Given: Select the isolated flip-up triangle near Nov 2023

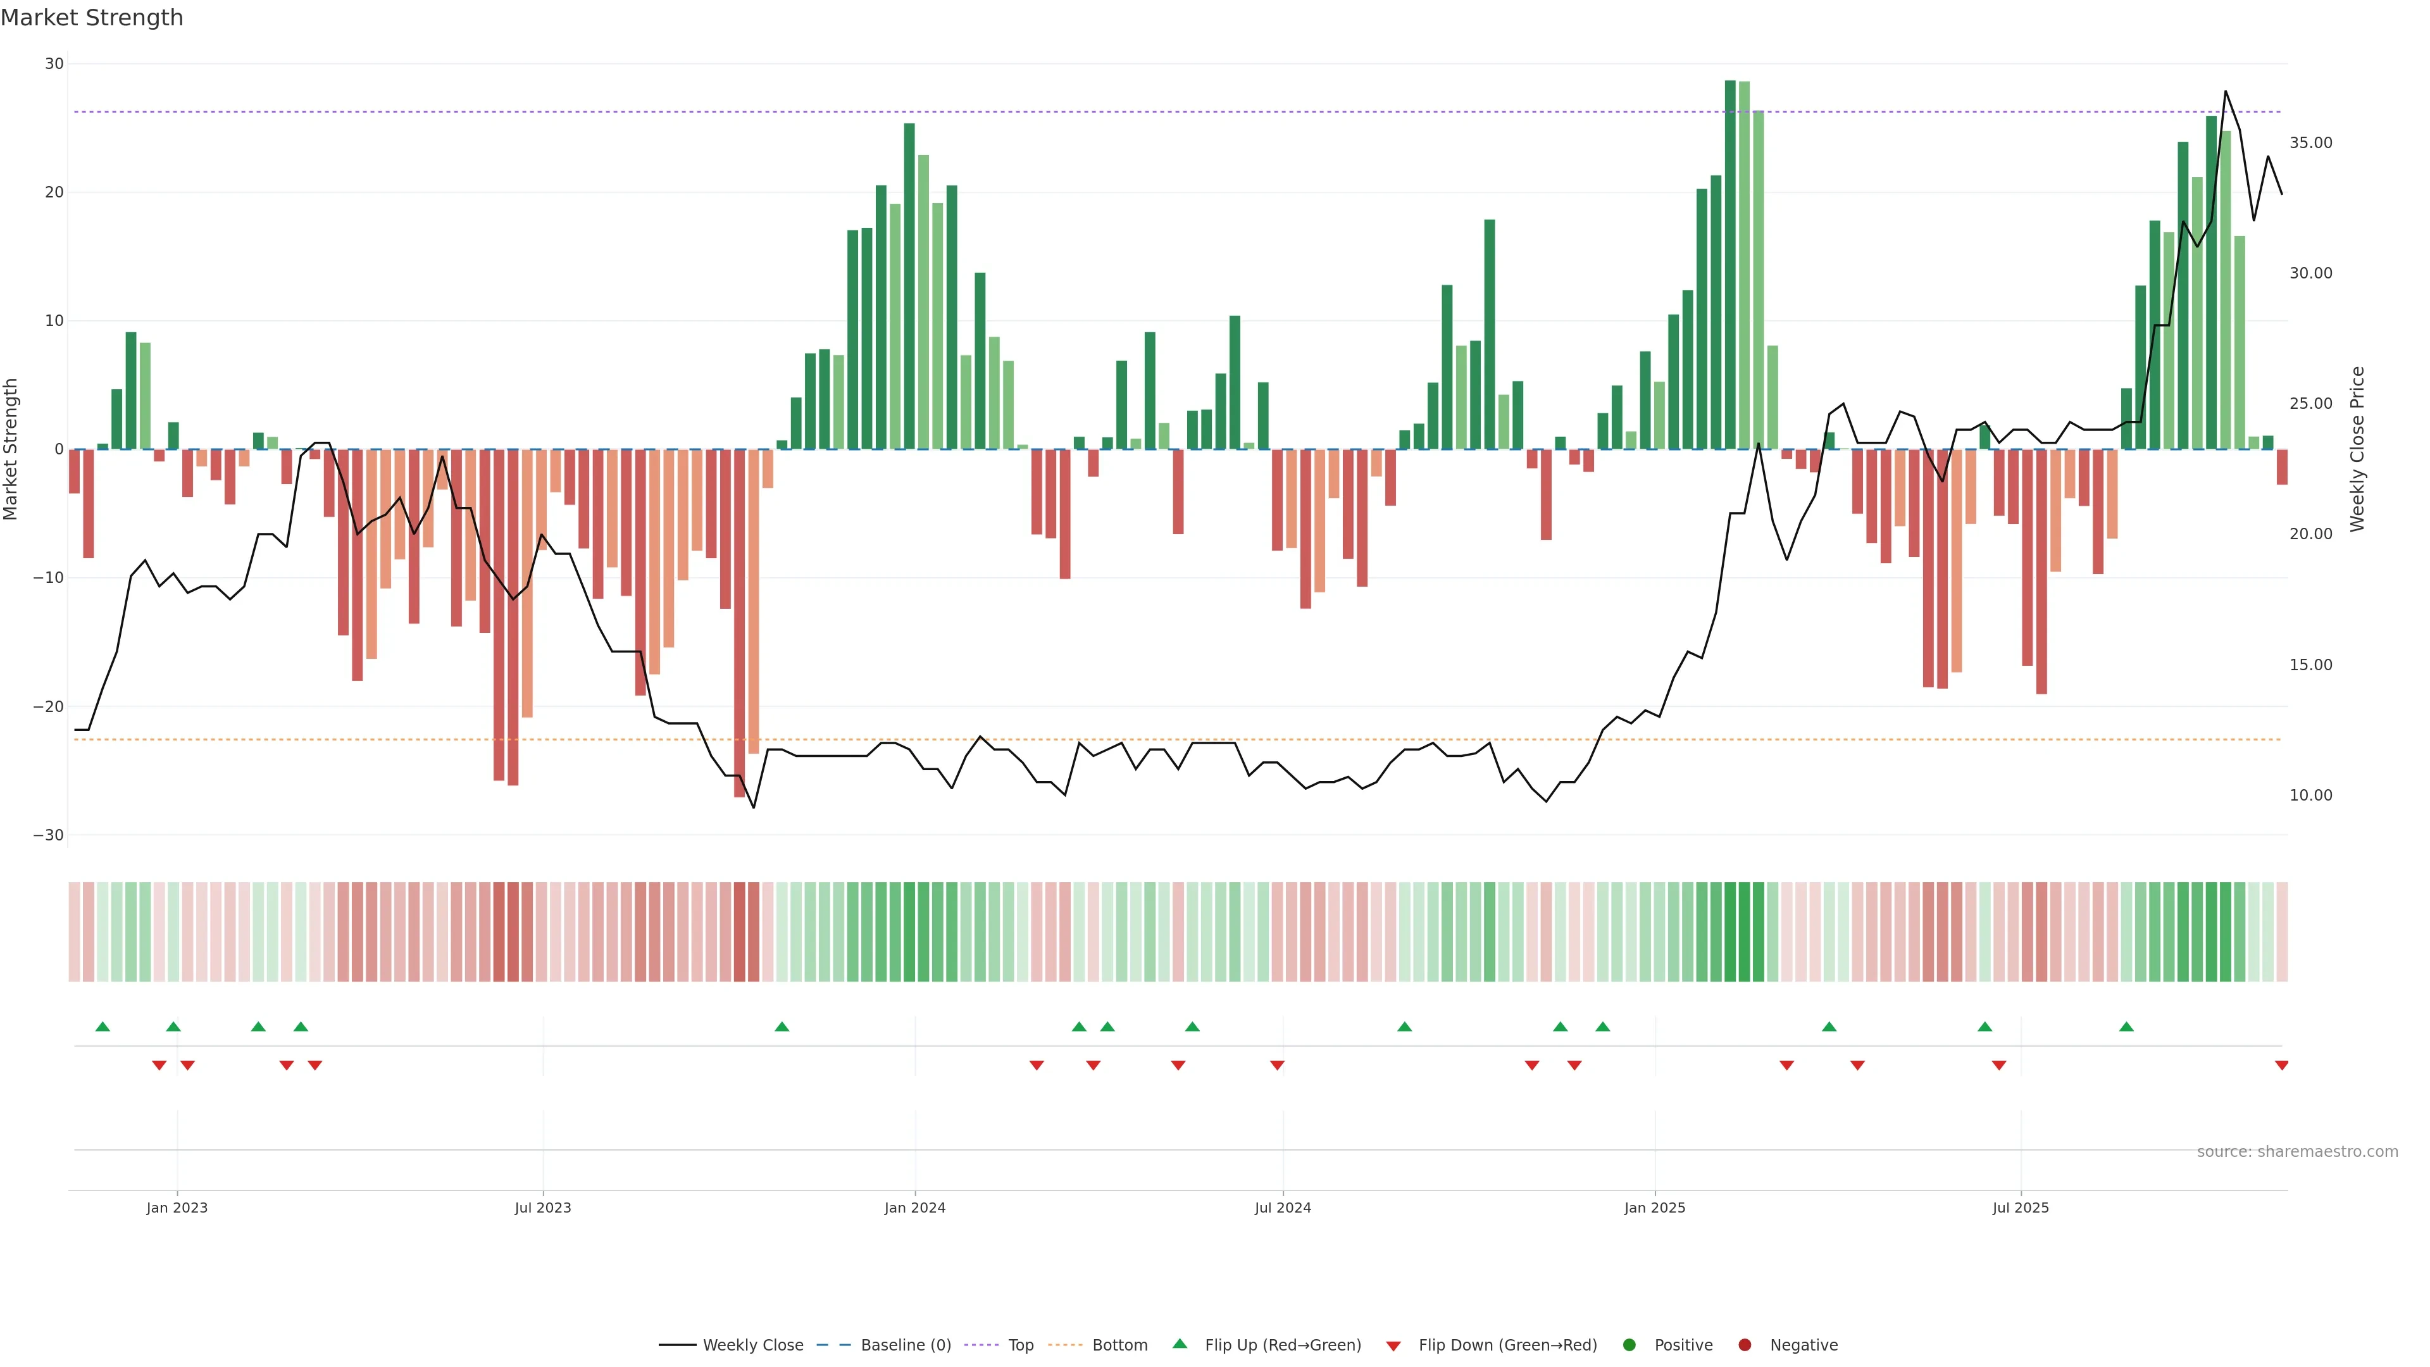Looking at the screenshot, I should 782,1027.
